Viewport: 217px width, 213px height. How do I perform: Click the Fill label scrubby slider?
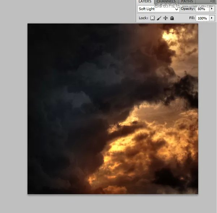pos(192,18)
